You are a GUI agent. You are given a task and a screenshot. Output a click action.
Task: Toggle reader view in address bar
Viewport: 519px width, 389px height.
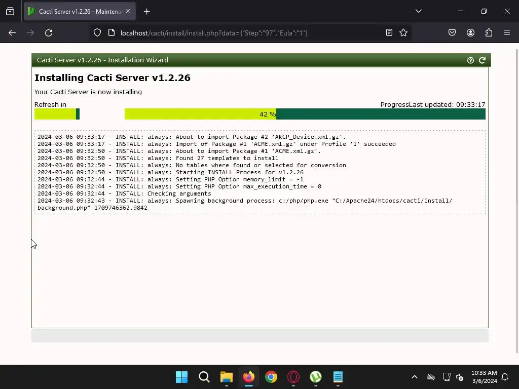[x=389, y=32]
